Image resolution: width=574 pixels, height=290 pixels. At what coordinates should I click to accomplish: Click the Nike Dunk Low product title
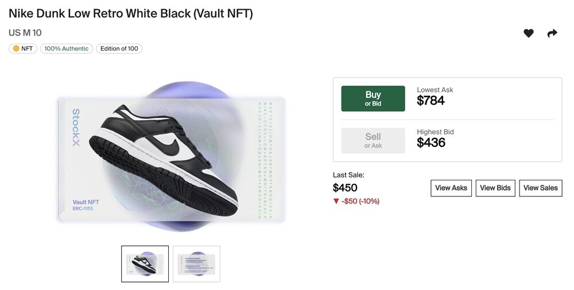click(130, 13)
